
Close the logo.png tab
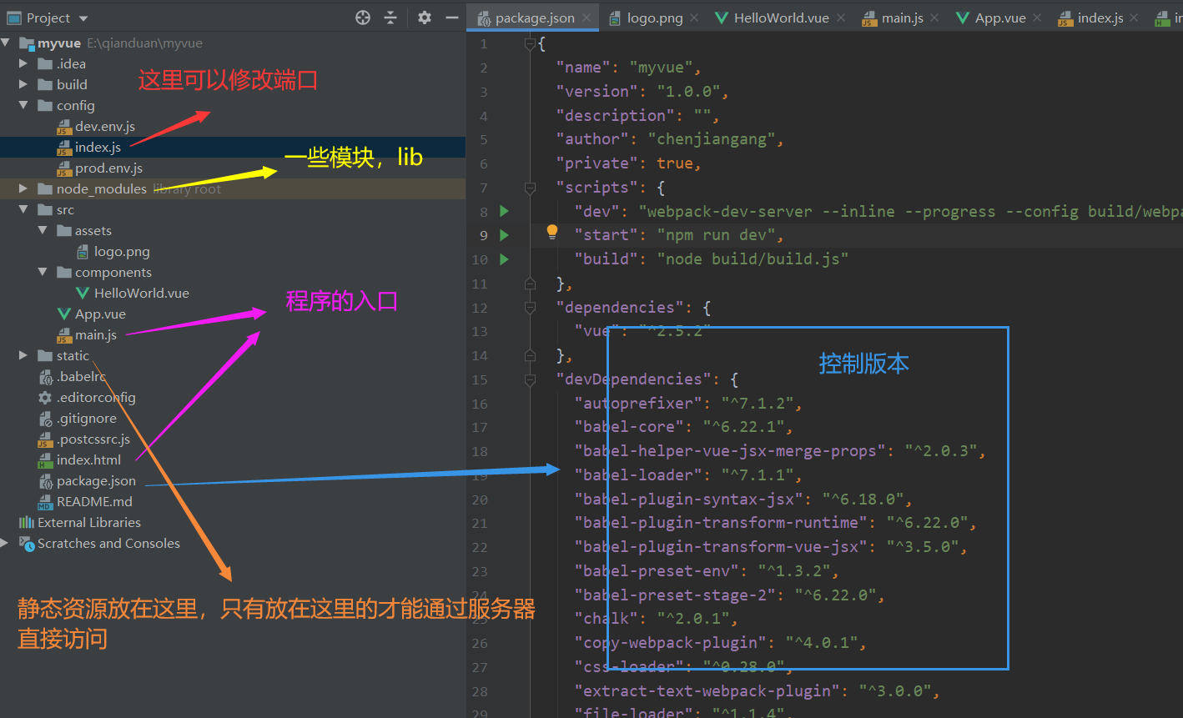tap(695, 18)
